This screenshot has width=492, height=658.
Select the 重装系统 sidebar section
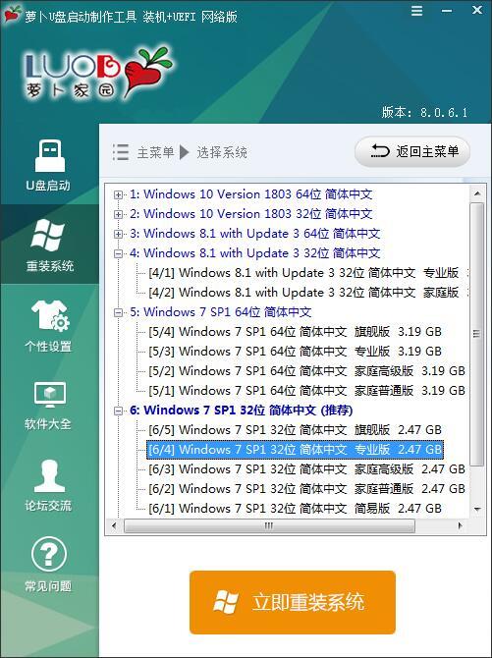pyautogui.click(x=49, y=245)
